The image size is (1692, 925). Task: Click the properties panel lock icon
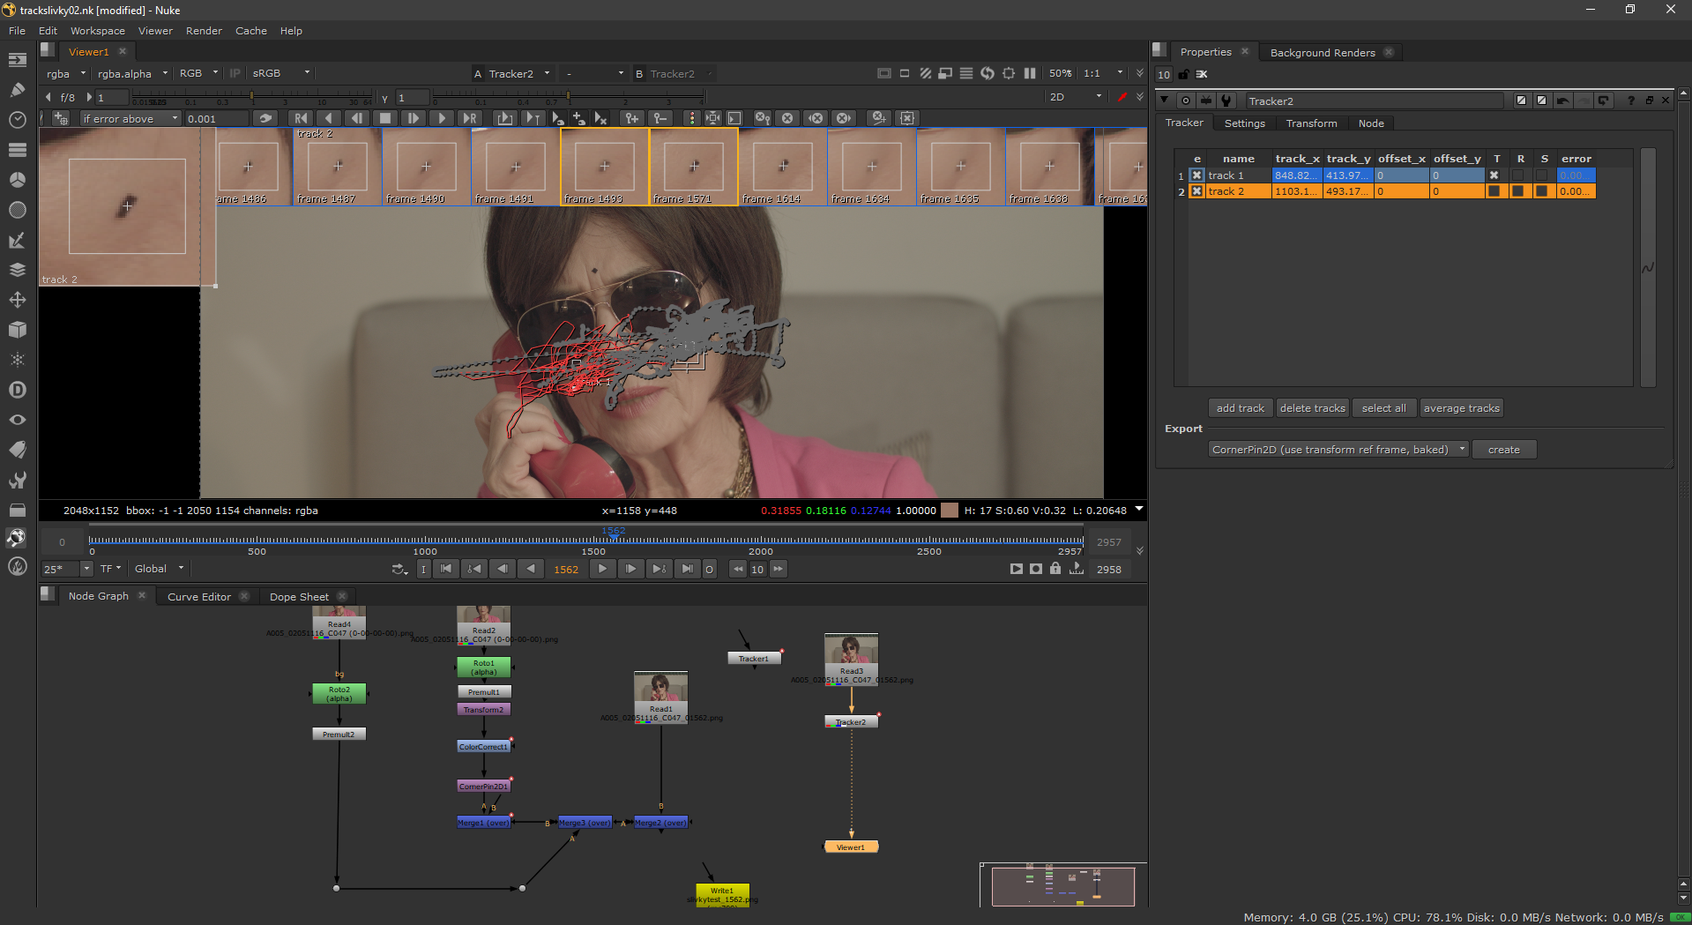1183,74
